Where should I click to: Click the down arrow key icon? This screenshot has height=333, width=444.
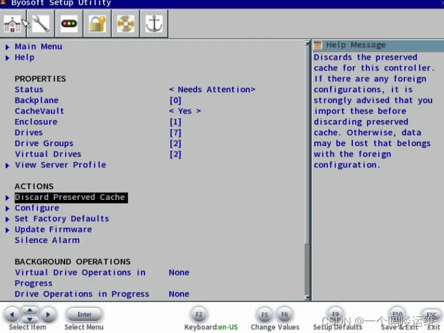pyautogui.click(x=30, y=319)
